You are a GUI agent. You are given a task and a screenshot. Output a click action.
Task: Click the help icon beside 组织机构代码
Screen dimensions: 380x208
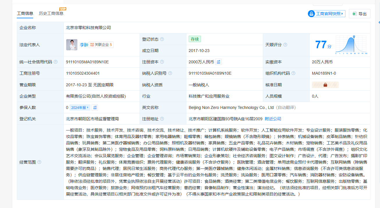[x=293, y=73]
